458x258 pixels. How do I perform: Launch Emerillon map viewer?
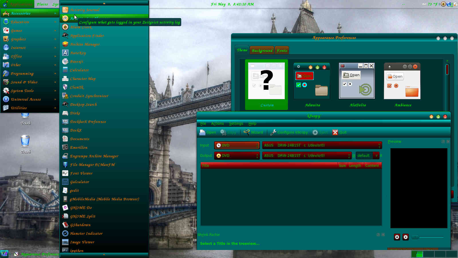coord(104,147)
